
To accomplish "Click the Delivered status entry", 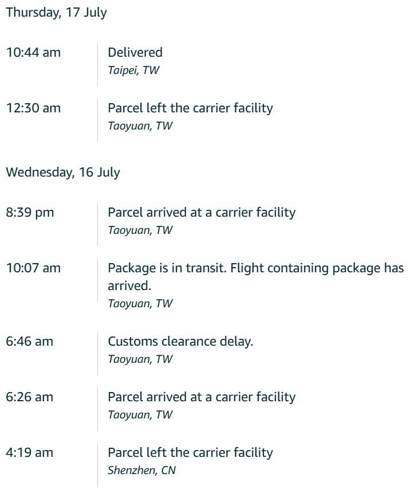I will coord(135,53).
